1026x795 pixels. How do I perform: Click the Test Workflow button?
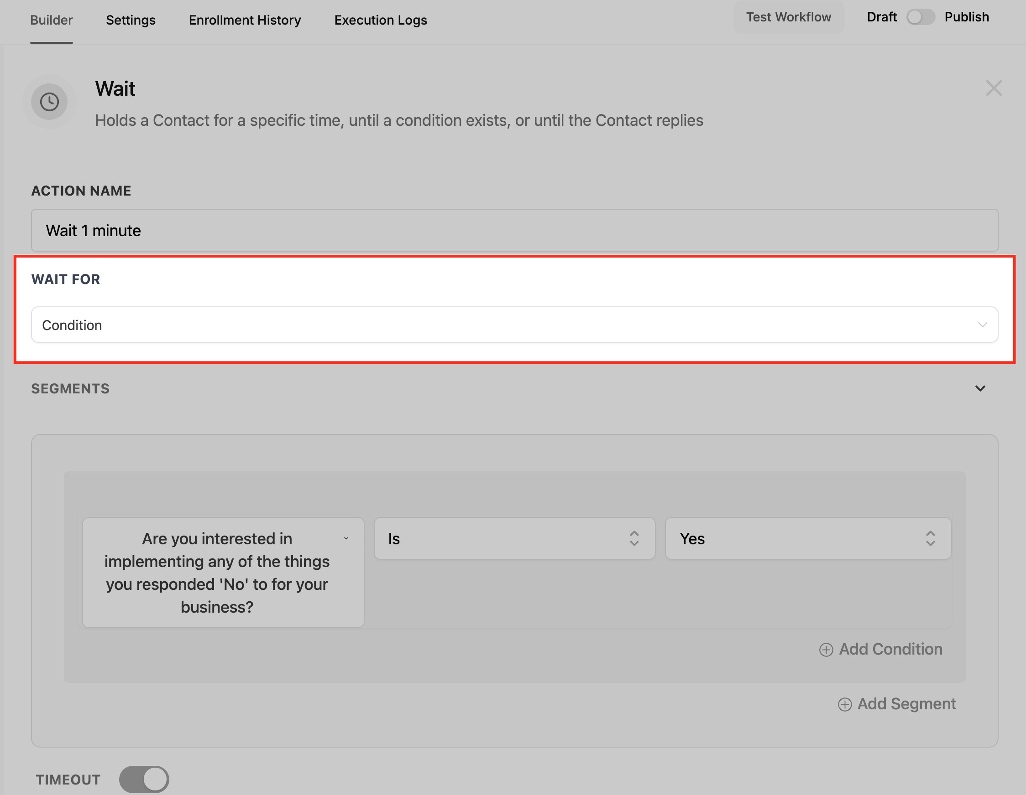click(788, 17)
